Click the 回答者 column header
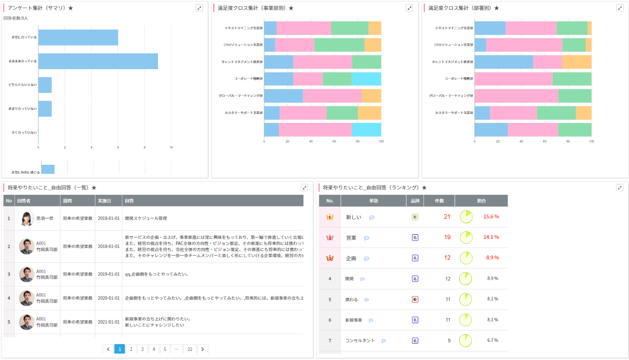629x360 pixels. 37,201
